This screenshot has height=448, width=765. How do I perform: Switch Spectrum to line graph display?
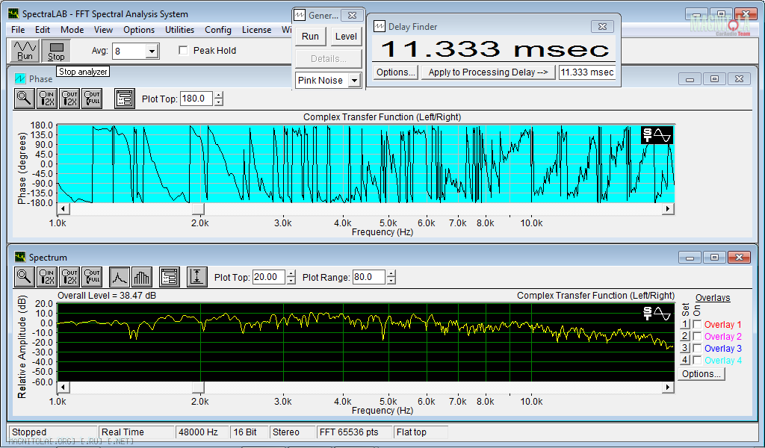click(120, 277)
